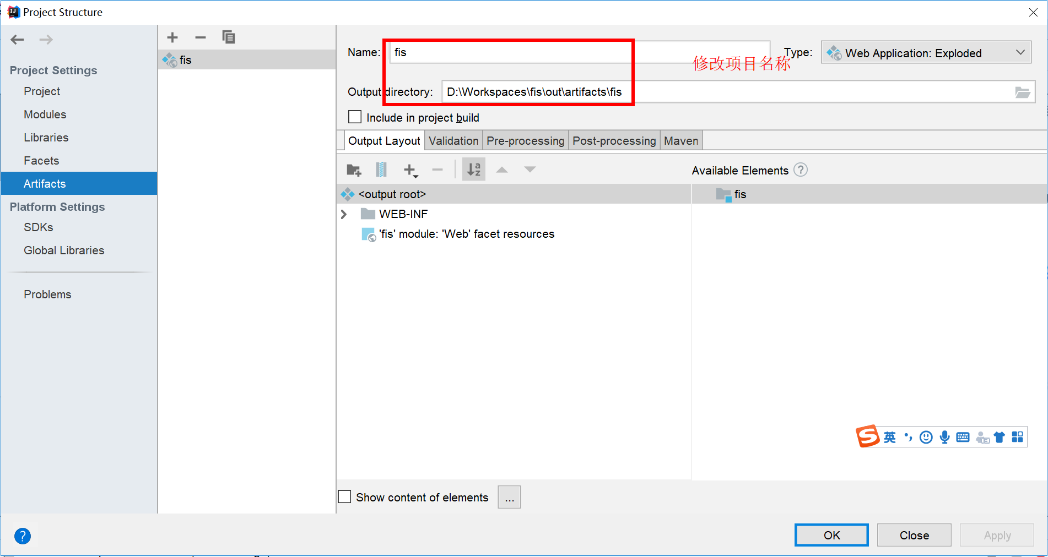Screen dimensions: 1048x557
Task: Confirm with the OK button
Action: point(831,535)
